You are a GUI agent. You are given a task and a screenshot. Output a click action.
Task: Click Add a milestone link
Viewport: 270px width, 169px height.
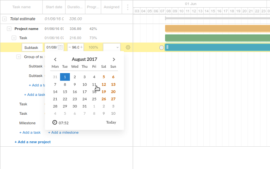tap(63, 132)
